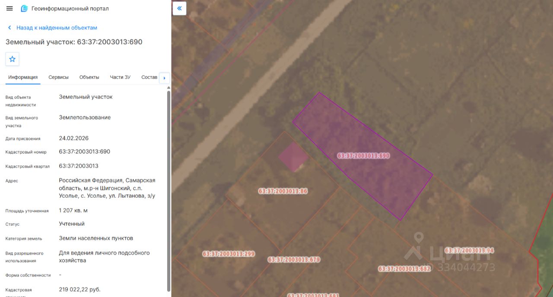Switch to the Сервисы tab
The image size is (553, 297).
click(58, 77)
